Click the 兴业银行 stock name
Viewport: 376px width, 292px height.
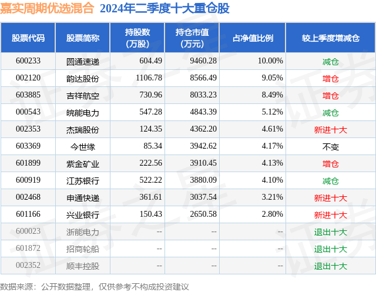[83, 215]
